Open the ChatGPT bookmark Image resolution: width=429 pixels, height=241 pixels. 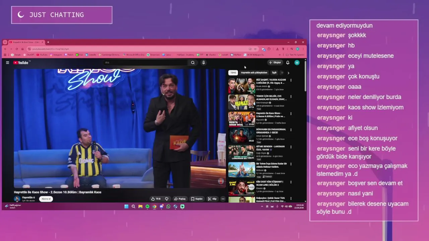point(29,55)
